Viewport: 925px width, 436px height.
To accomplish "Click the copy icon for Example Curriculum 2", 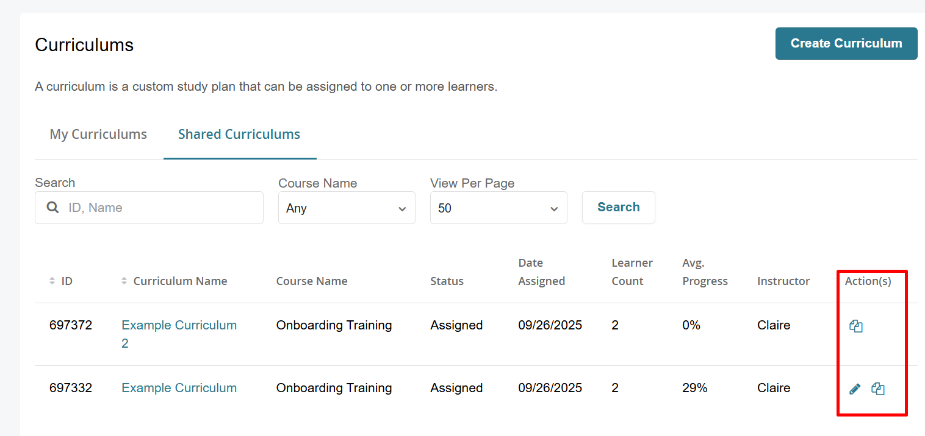I will tap(855, 326).
